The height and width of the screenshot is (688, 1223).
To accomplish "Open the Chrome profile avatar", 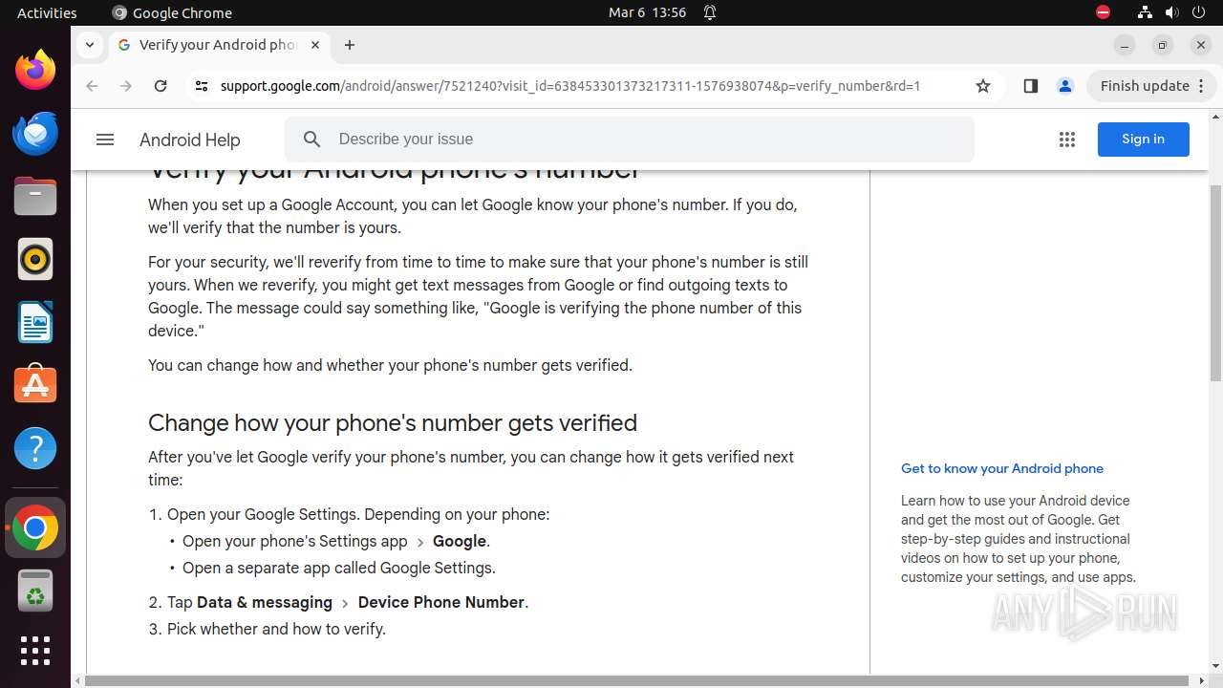I will (1065, 86).
